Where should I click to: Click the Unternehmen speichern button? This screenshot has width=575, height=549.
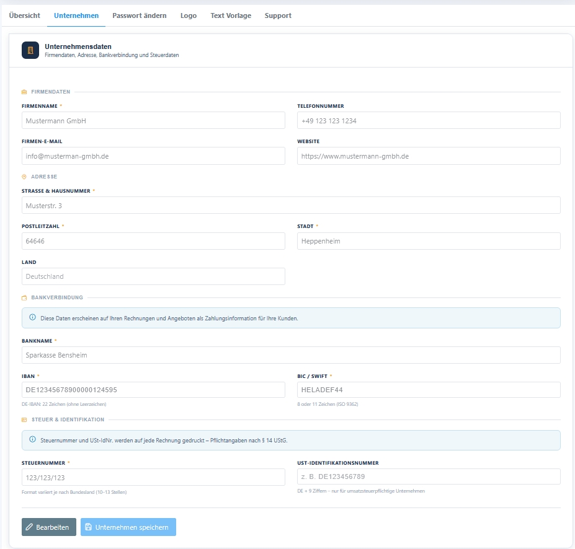tap(128, 527)
